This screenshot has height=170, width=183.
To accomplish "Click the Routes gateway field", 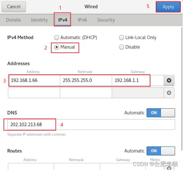I will [x=123, y=166].
